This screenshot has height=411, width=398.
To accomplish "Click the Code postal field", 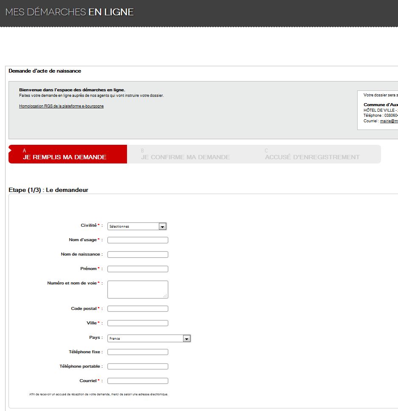I will [x=138, y=309].
